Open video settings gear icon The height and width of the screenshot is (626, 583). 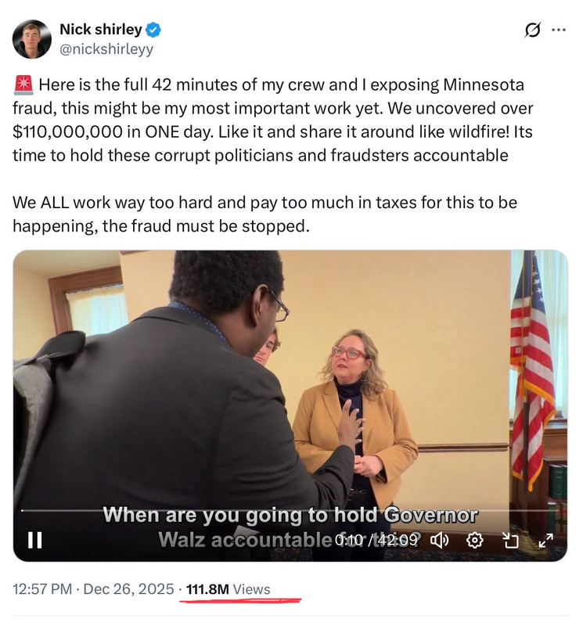click(x=475, y=541)
